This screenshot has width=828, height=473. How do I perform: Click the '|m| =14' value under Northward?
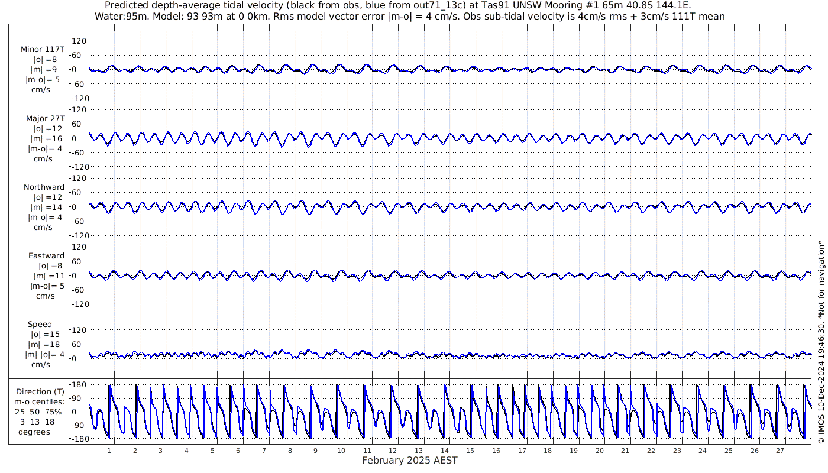click(45, 207)
